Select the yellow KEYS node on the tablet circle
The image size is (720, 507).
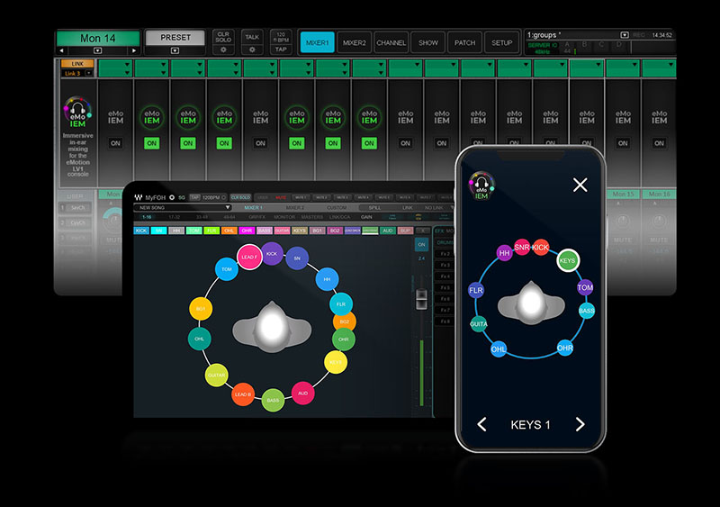336,362
